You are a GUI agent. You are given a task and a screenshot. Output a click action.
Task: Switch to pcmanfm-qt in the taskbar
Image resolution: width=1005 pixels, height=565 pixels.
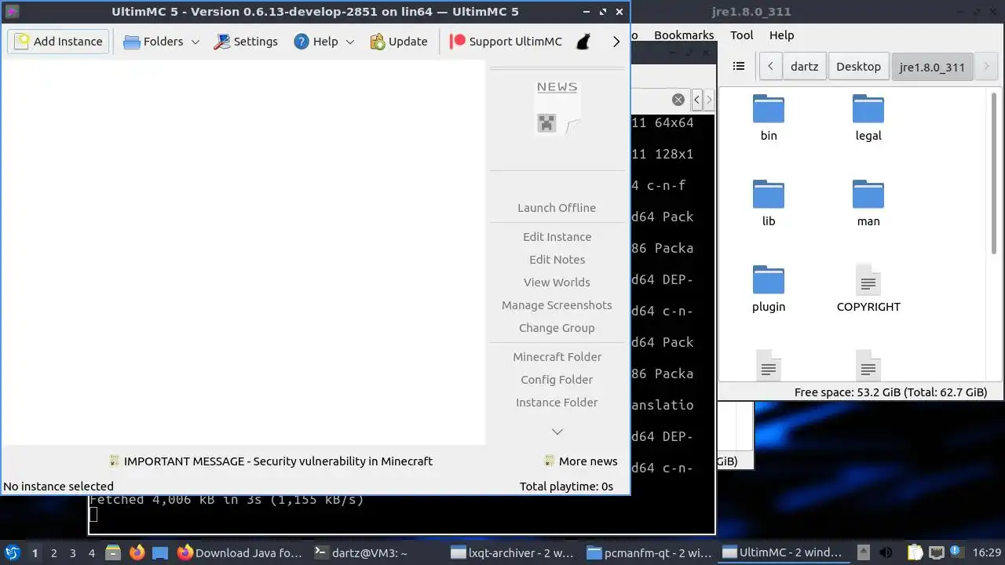[x=650, y=553]
